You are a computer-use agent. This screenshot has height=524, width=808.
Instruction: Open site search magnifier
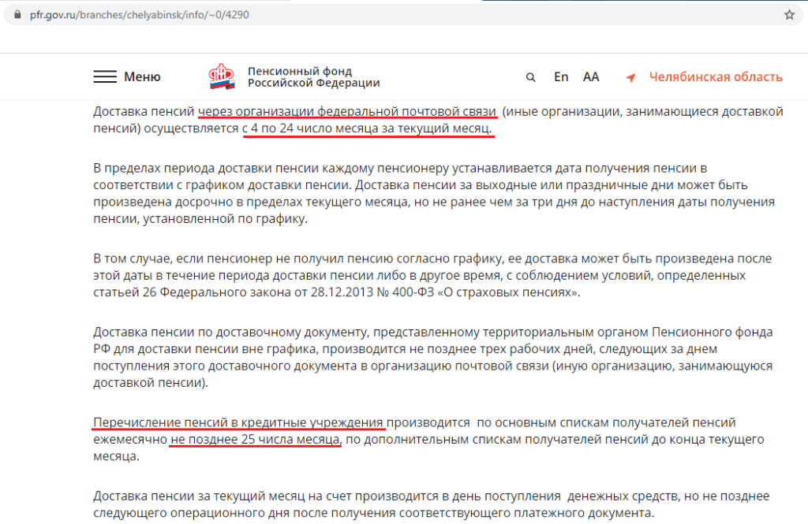click(530, 77)
